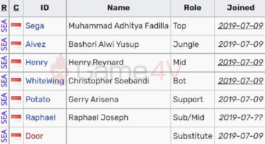The width and height of the screenshot is (265, 144).
Task: Open the Potato player link
Action: [x=38, y=99]
